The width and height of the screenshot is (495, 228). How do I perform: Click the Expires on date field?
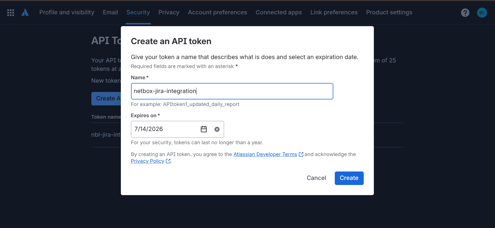[x=177, y=129]
